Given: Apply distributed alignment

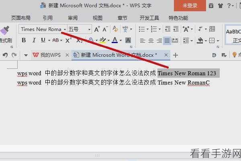Looking at the screenshot, I should pyautogui.click(x=175, y=41).
